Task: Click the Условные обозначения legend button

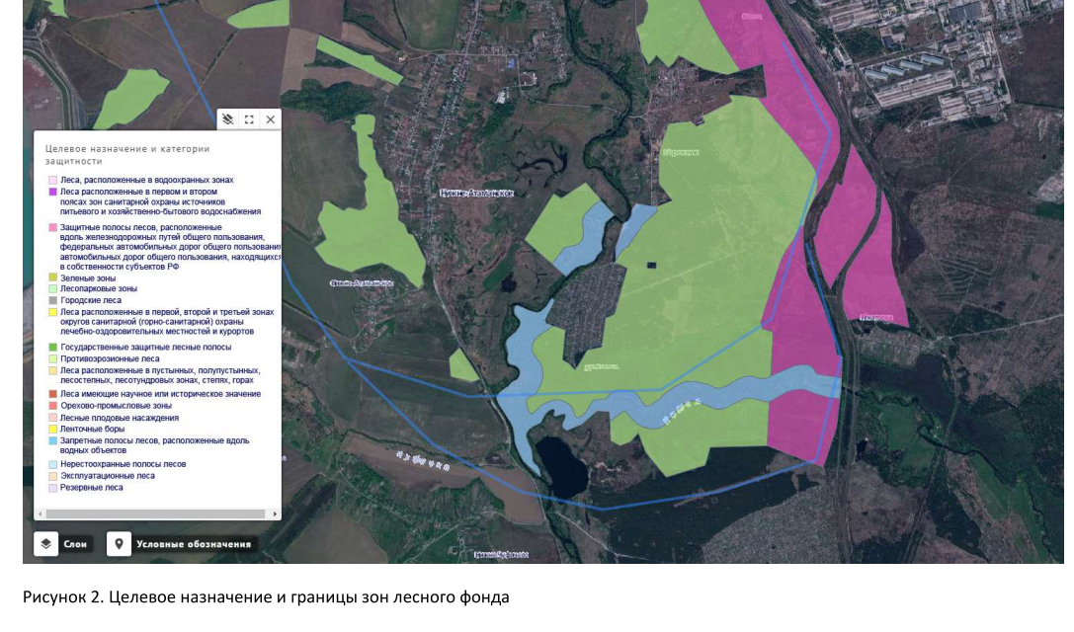Action: [182, 544]
